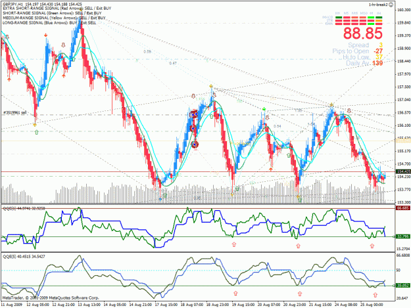Click the green down arrow above the 20 Aug peak

pyautogui.click(x=264, y=109)
